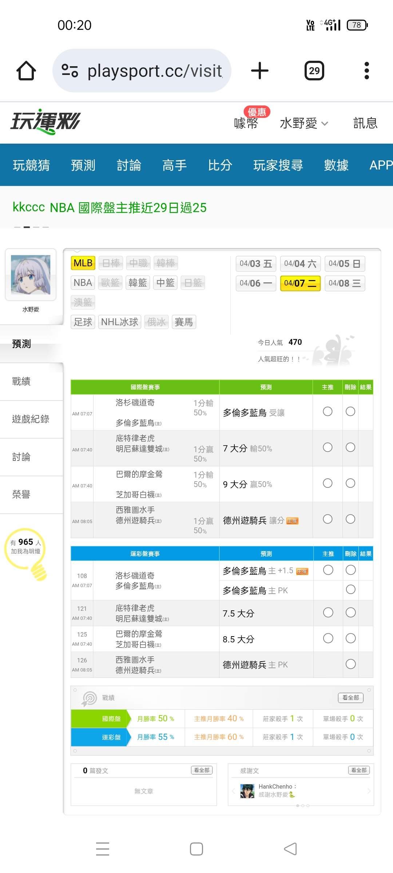The width and height of the screenshot is (393, 873).
Task: Go to next 感謝文 with right chevron
Action: 369,791
